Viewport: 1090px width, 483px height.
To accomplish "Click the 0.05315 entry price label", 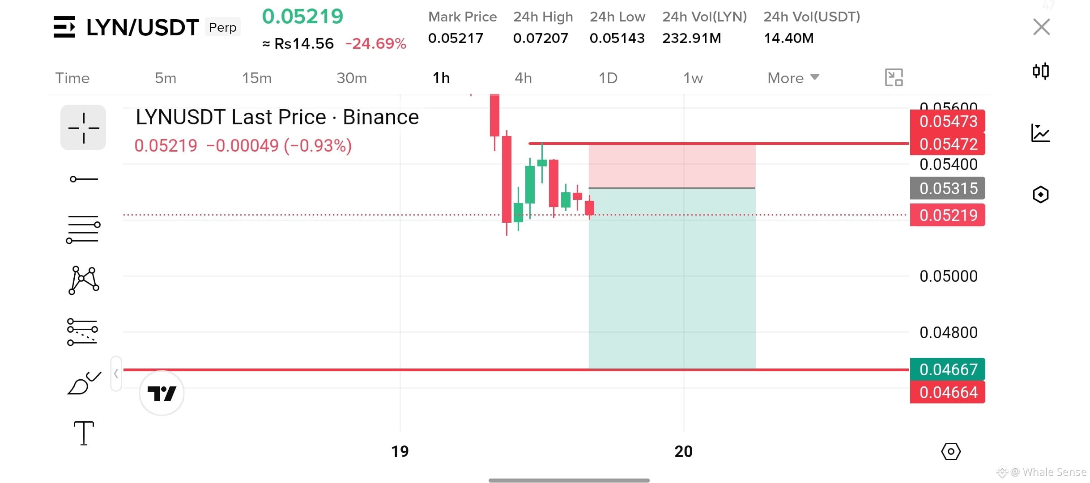I will point(948,188).
